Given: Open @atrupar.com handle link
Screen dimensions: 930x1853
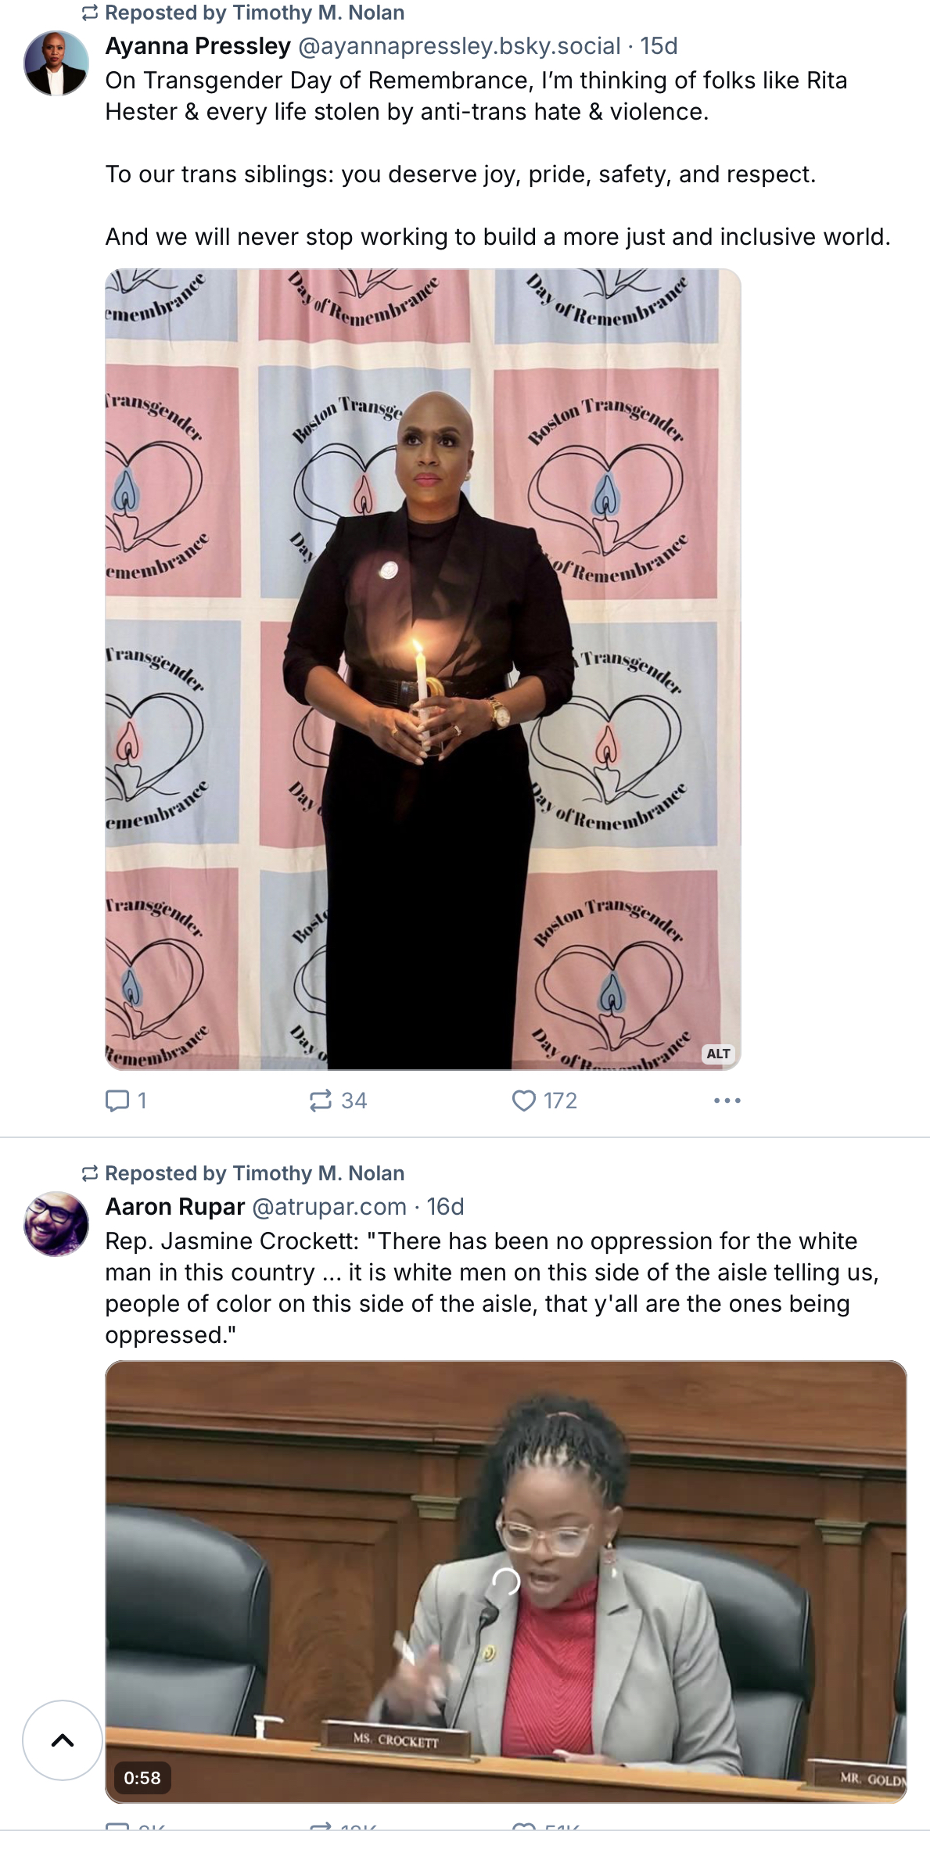Looking at the screenshot, I should coord(329,1206).
